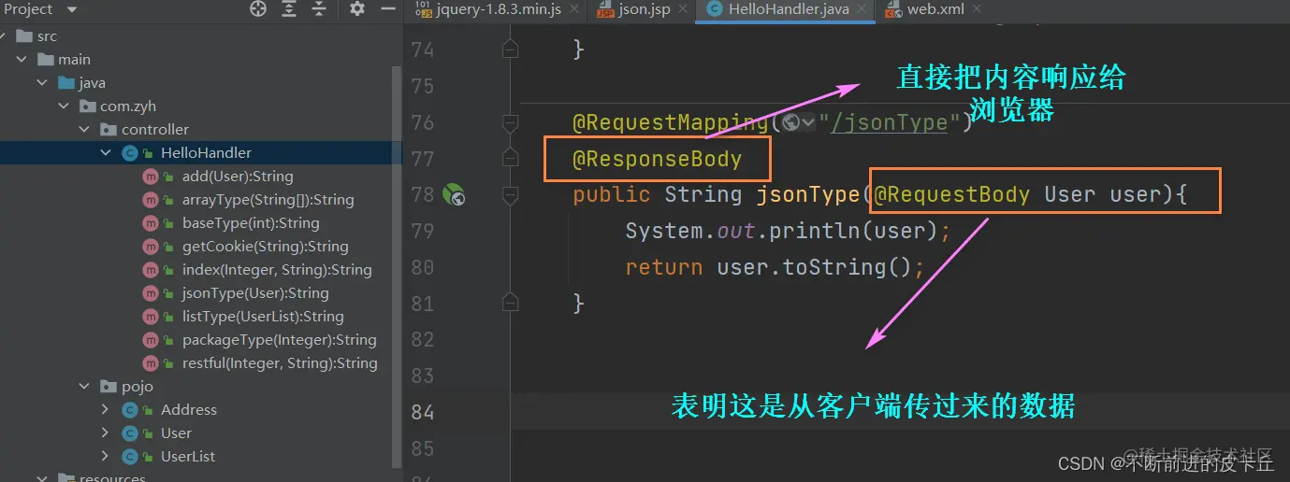Select the jsonType(User):String method
The height and width of the screenshot is (482, 1290).
click(x=255, y=292)
